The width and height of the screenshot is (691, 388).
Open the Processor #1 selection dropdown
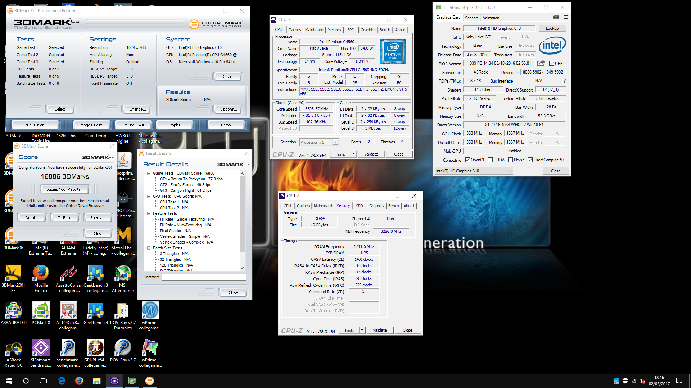click(319, 142)
